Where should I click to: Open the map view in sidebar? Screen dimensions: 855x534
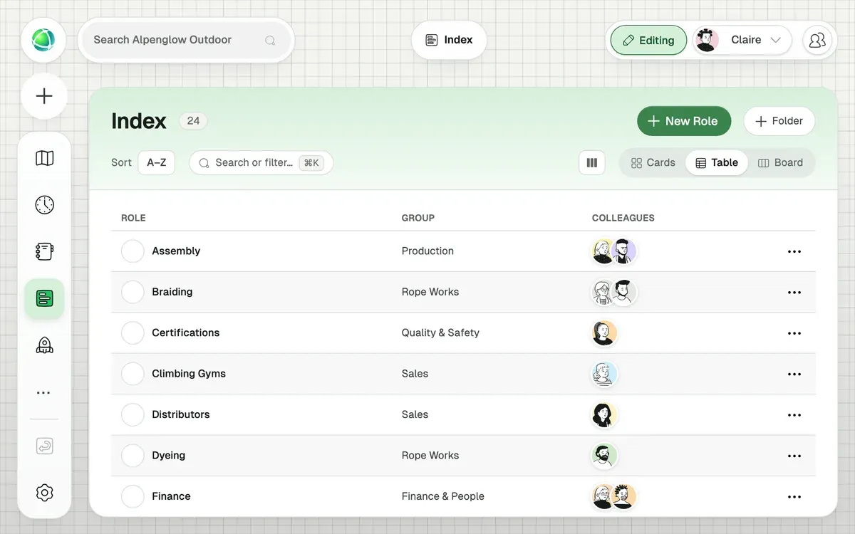coord(44,158)
